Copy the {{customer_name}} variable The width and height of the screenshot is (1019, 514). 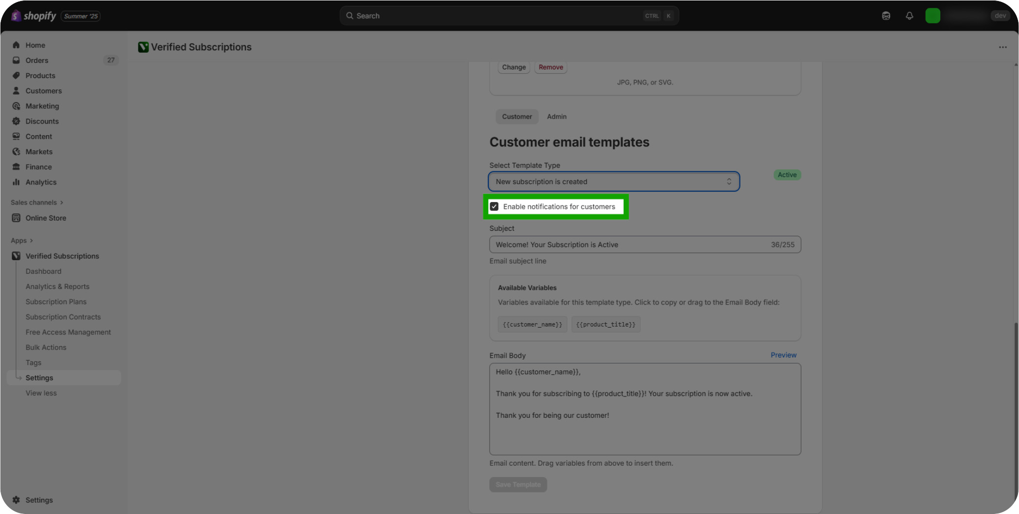pyautogui.click(x=532, y=325)
